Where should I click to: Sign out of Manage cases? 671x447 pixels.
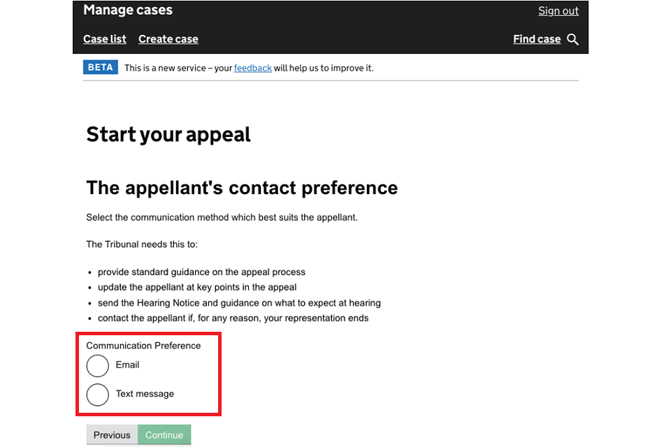click(558, 10)
